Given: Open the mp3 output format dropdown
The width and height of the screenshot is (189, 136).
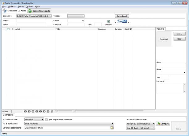Looking at the screenshot, I should click(x=141, y=124).
